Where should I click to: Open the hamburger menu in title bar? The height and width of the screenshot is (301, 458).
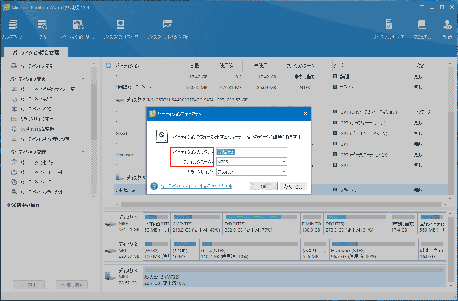coord(422,7)
